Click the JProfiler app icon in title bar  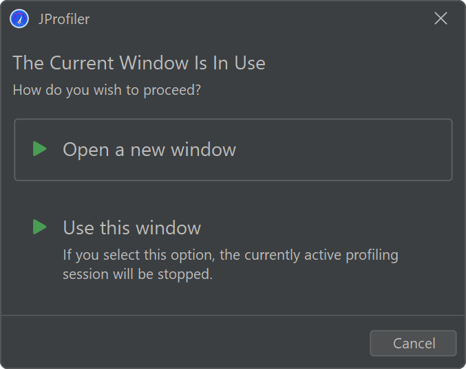19,19
